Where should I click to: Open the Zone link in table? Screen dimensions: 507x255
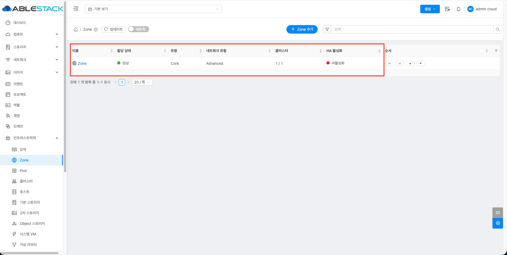82,63
